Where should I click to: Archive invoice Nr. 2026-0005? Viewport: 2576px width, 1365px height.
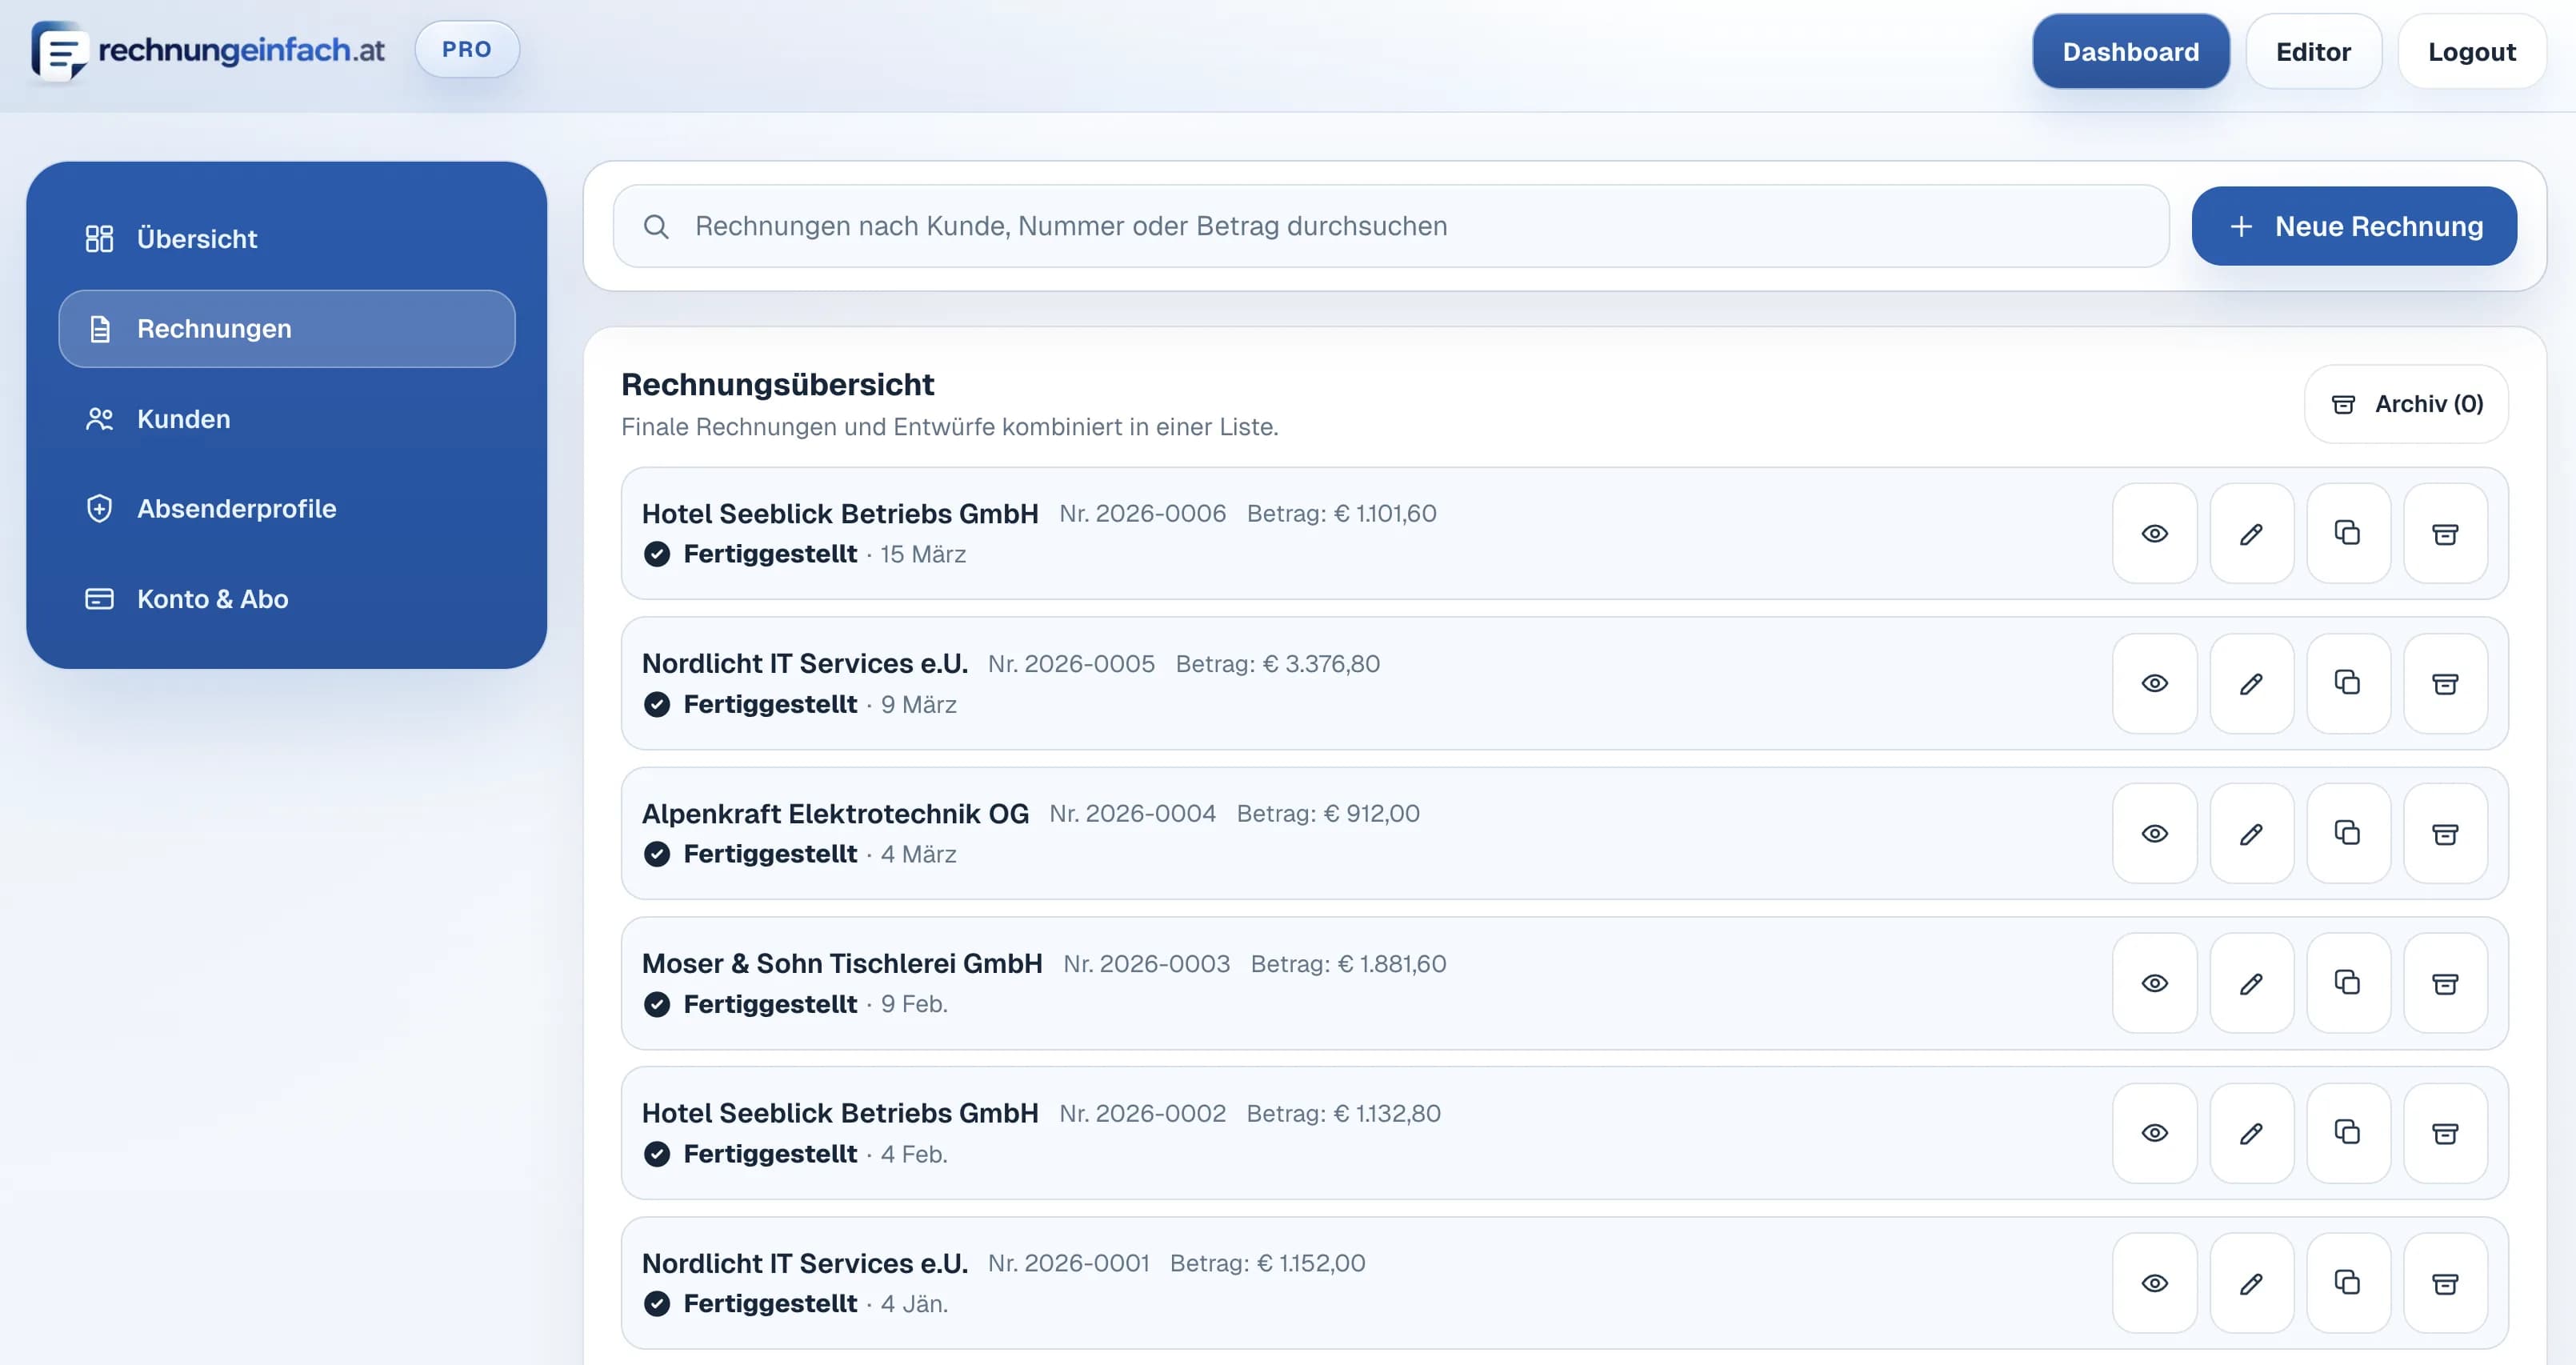coord(2445,683)
